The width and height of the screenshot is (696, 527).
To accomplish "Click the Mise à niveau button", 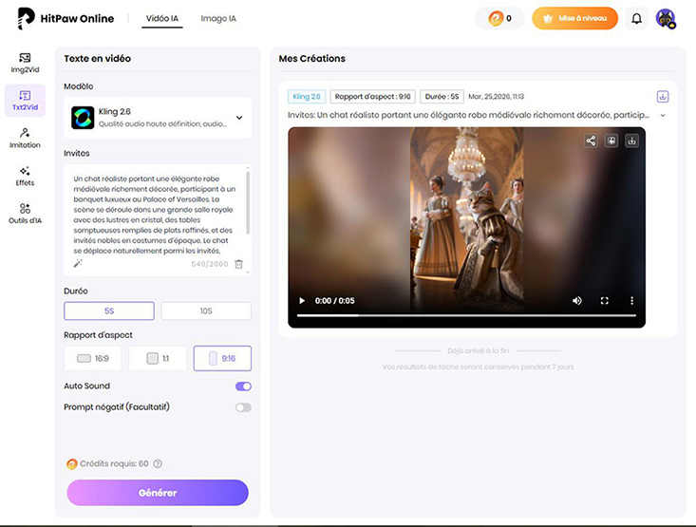I will [574, 19].
